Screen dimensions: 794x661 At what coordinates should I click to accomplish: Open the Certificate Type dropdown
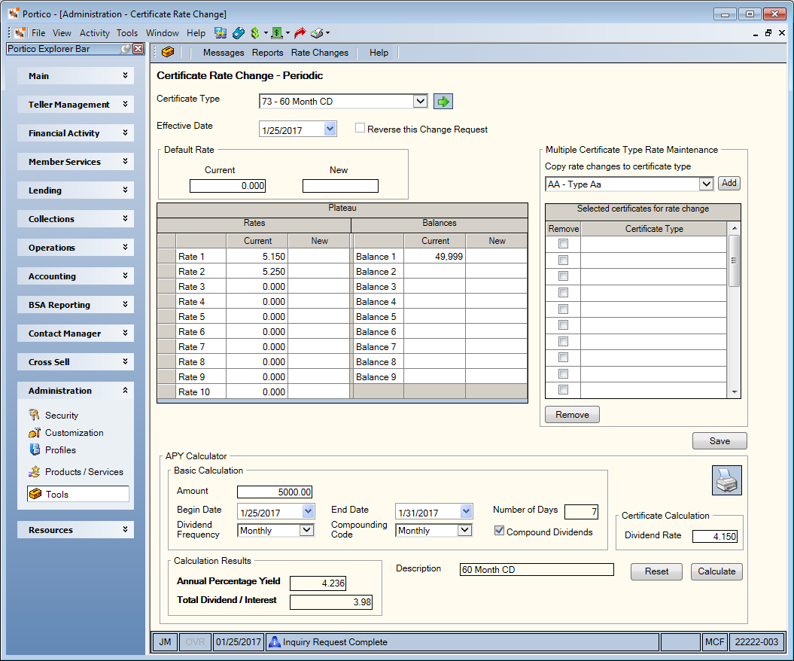point(420,102)
